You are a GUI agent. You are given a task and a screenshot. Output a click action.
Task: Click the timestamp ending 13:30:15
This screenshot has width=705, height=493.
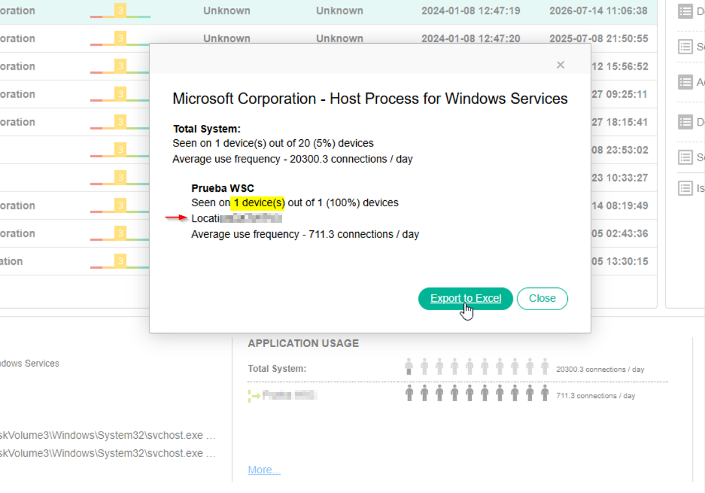tap(619, 262)
